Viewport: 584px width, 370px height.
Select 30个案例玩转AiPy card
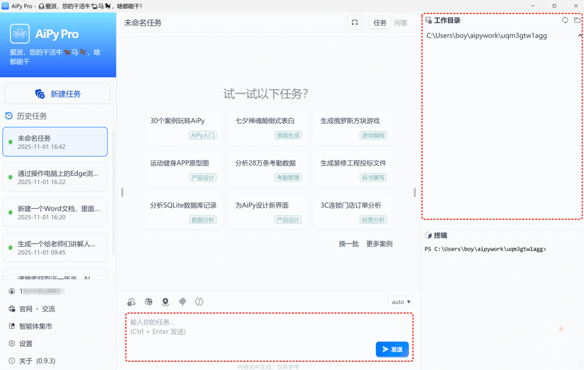pyautogui.click(x=183, y=127)
